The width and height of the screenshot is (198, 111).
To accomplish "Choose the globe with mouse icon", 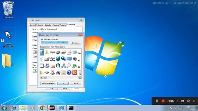I will coord(58,66).
